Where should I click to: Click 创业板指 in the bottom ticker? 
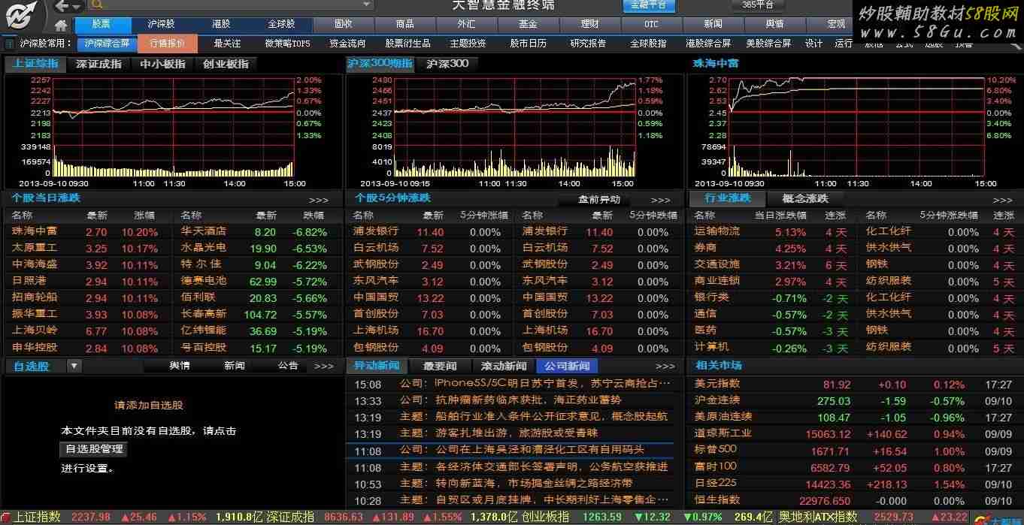tap(546, 517)
